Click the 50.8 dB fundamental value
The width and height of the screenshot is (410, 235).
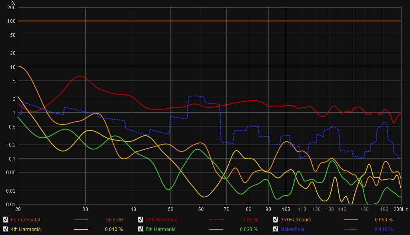click(114, 220)
